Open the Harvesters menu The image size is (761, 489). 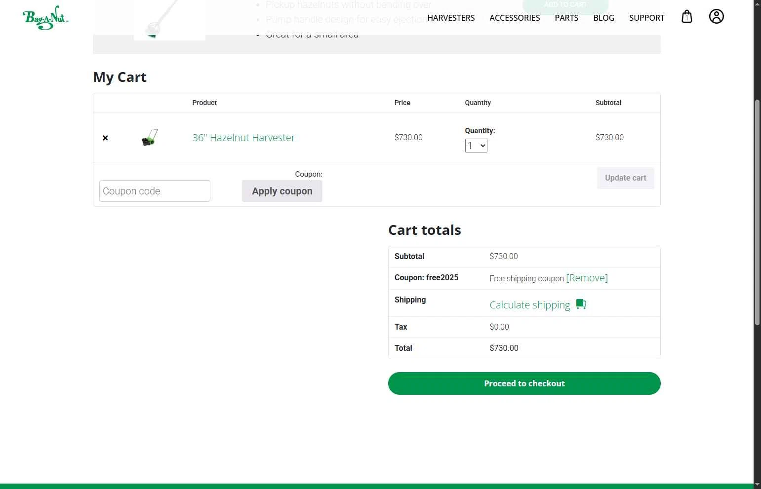coord(451,18)
